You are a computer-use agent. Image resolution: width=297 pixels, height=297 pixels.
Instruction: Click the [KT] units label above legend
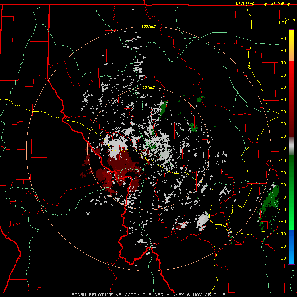tap(281, 23)
